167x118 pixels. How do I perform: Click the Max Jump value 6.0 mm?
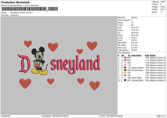pyautogui.click(x=134, y=48)
